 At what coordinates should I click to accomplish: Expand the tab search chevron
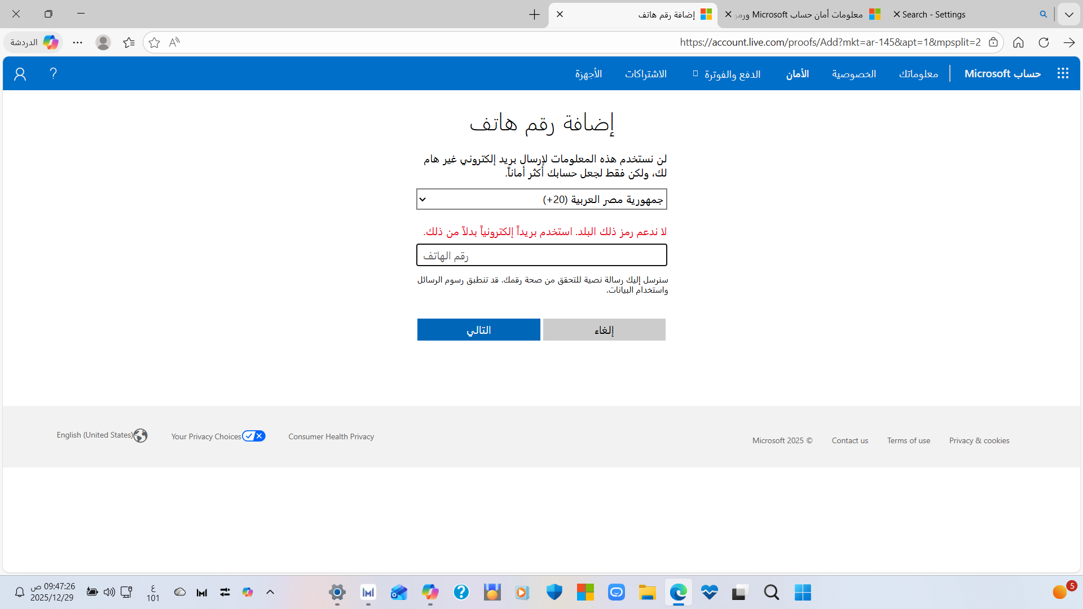coord(1069,15)
